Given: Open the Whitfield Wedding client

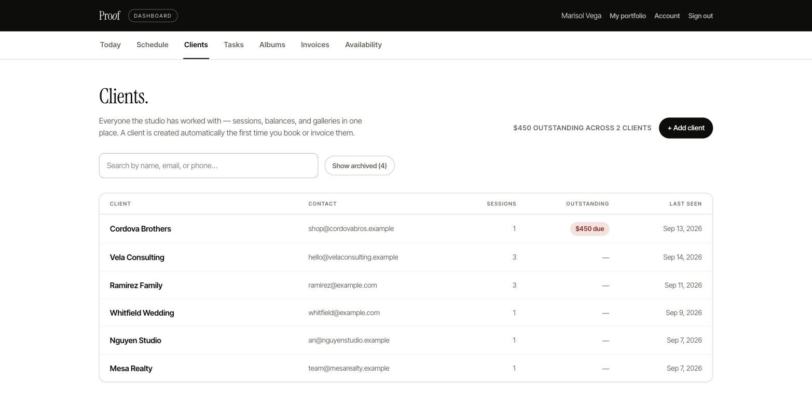Looking at the screenshot, I should [142, 313].
